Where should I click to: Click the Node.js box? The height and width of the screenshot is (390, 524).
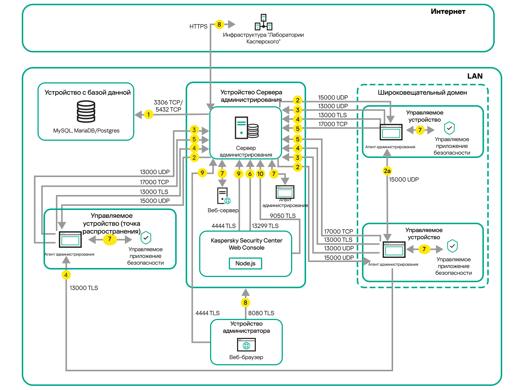coord(245,263)
